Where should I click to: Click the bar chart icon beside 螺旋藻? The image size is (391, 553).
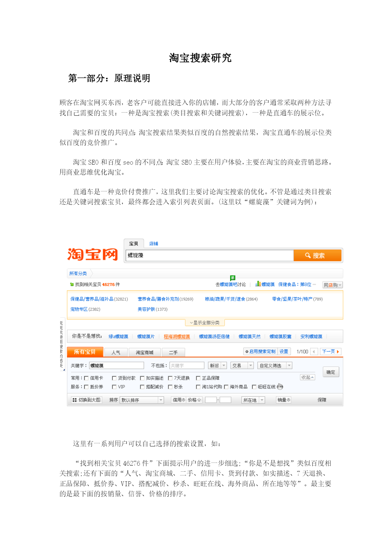258,284
